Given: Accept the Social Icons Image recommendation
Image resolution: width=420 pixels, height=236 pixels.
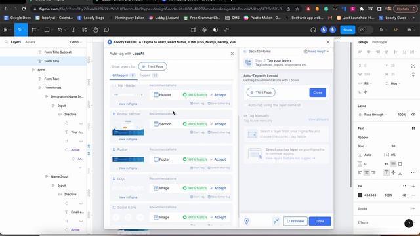Looking at the screenshot, I should point(218,217).
